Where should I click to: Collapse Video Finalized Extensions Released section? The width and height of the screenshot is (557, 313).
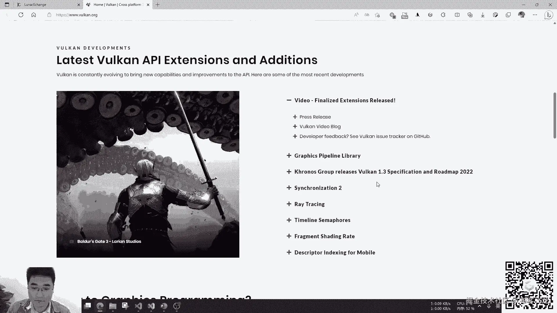(345, 100)
